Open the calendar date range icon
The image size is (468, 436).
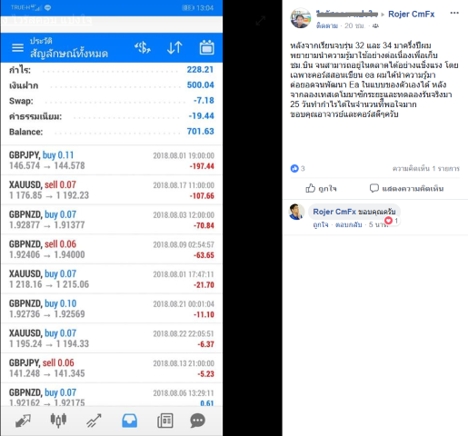pos(207,47)
